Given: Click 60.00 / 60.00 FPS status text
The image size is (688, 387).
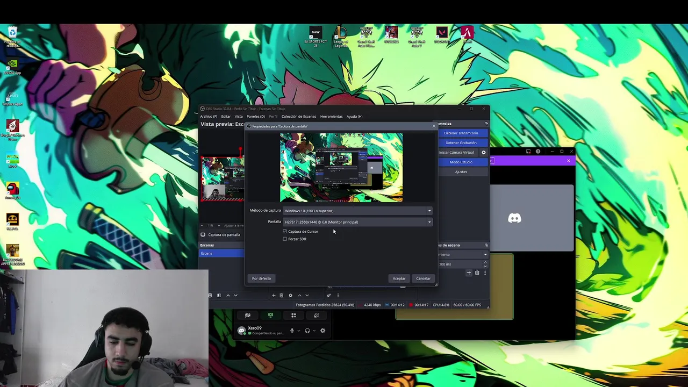Looking at the screenshot, I should coord(467,305).
